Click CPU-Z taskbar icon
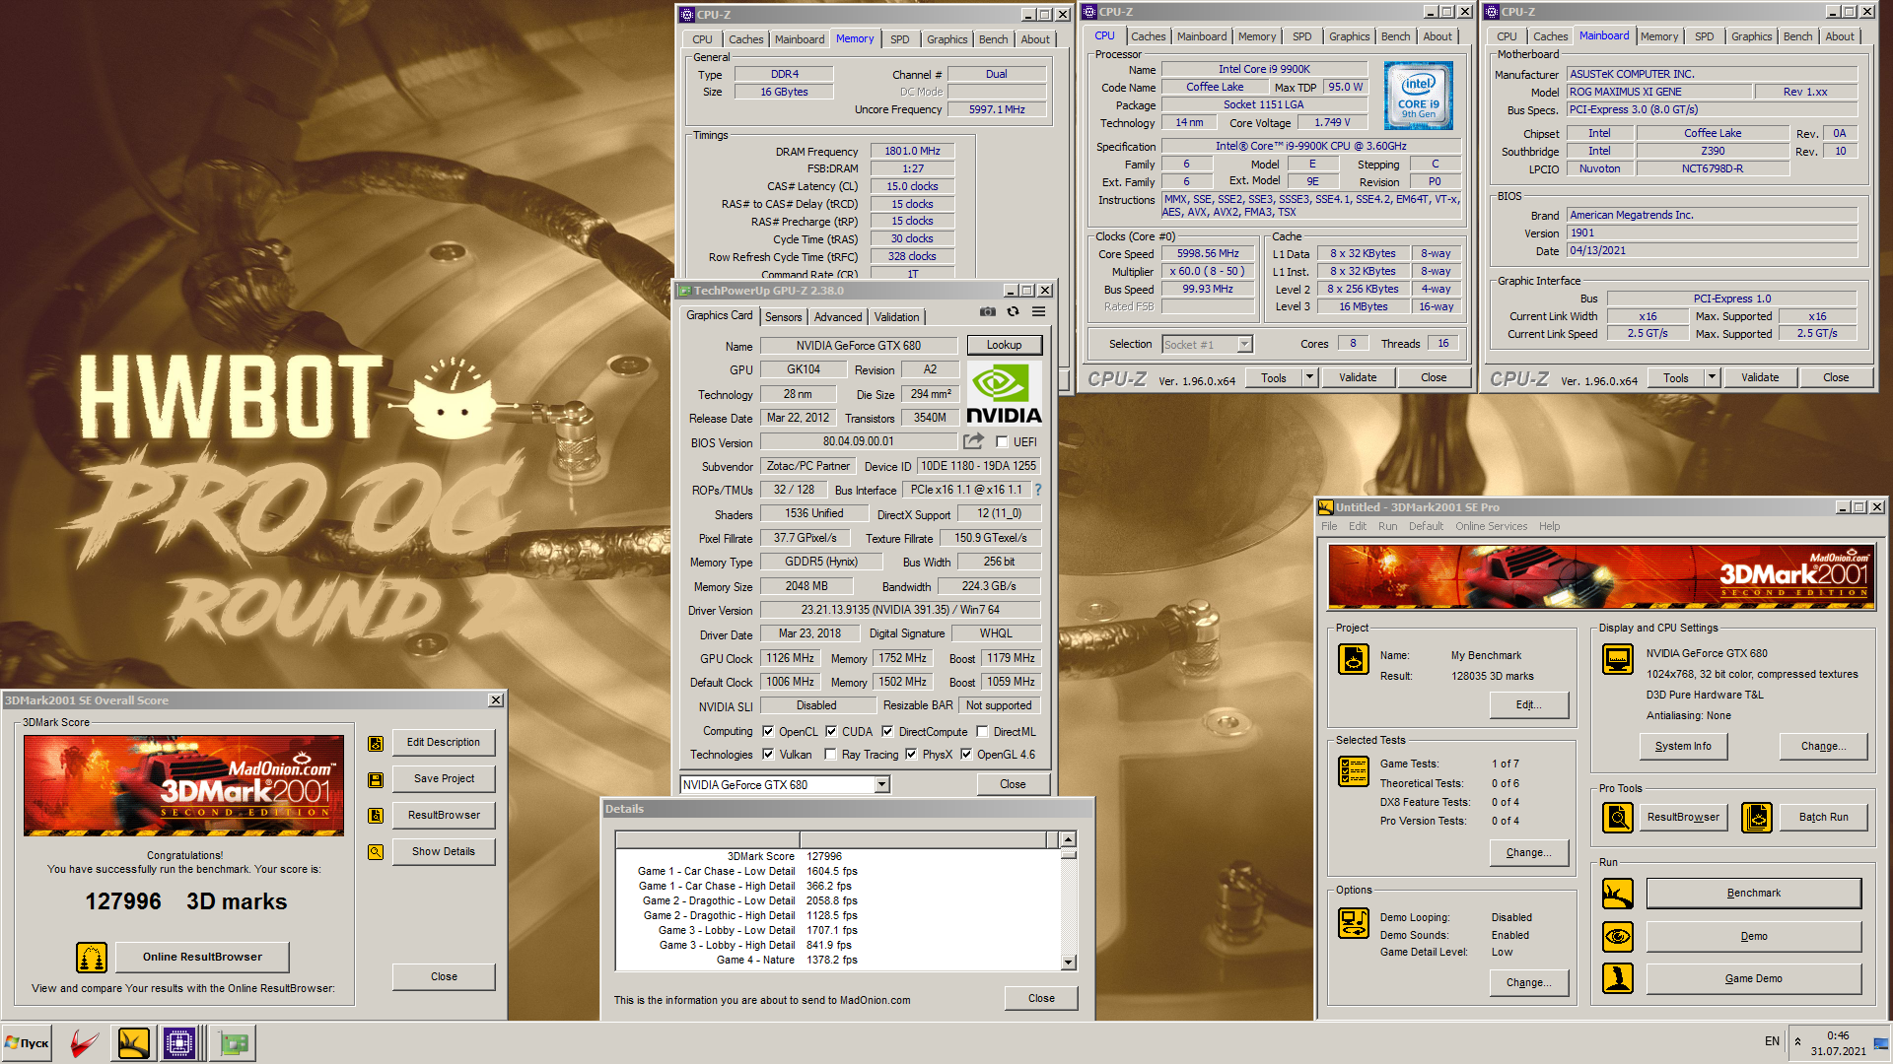1893x1064 pixels. [179, 1043]
